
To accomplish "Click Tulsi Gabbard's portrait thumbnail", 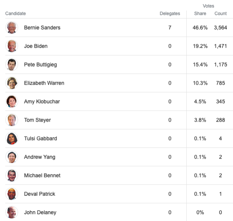I will point(12,139).
